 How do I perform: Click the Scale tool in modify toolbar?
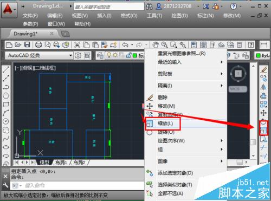click(263, 130)
